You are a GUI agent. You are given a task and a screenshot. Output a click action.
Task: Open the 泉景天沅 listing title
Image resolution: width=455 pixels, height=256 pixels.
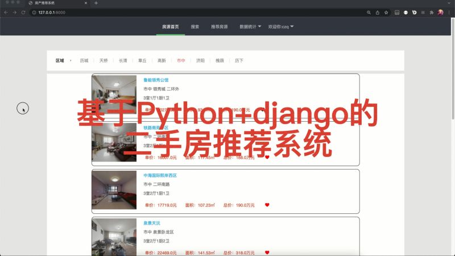click(152, 223)
